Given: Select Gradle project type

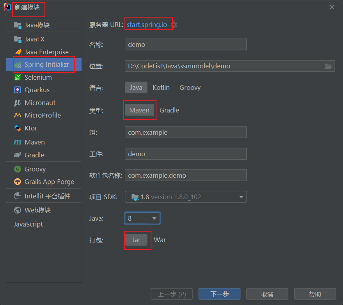Looking at the screenshot, I should point(169,110).
